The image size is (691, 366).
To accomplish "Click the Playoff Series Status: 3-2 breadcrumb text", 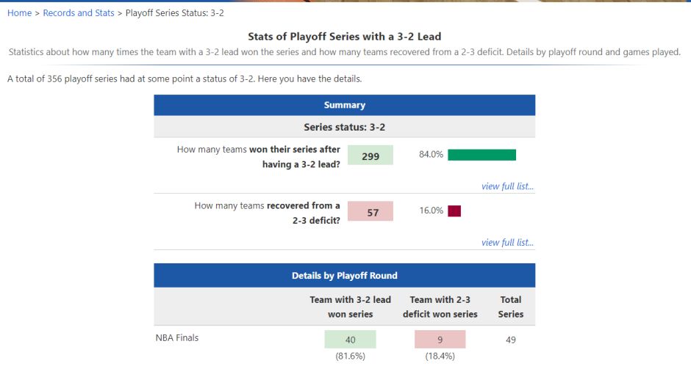I will (174, 13).
